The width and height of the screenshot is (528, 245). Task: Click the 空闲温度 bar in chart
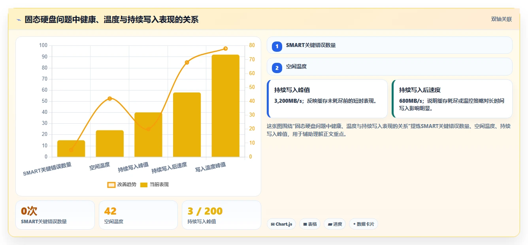[110, 143]
